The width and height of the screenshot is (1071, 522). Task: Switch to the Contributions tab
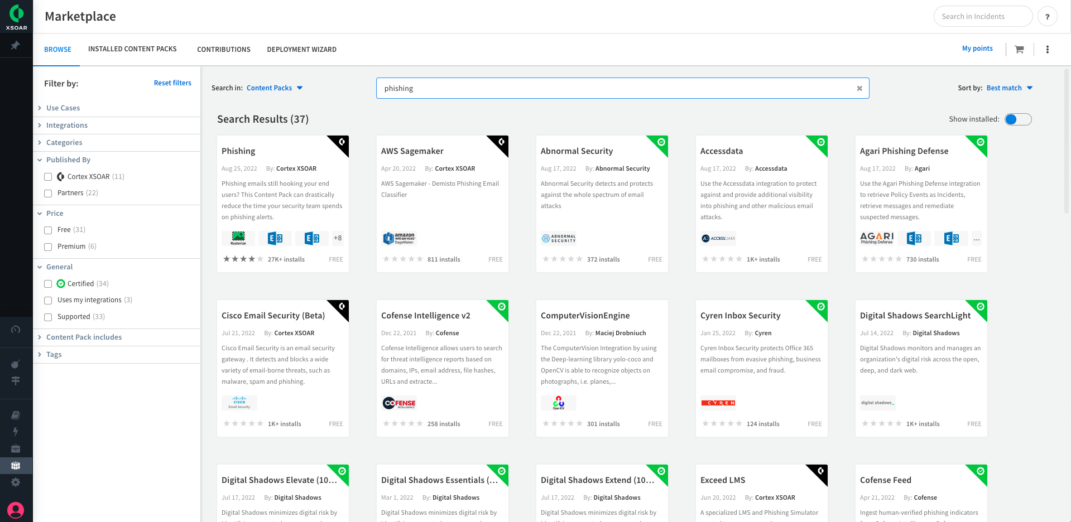click(x=224, y=50)
